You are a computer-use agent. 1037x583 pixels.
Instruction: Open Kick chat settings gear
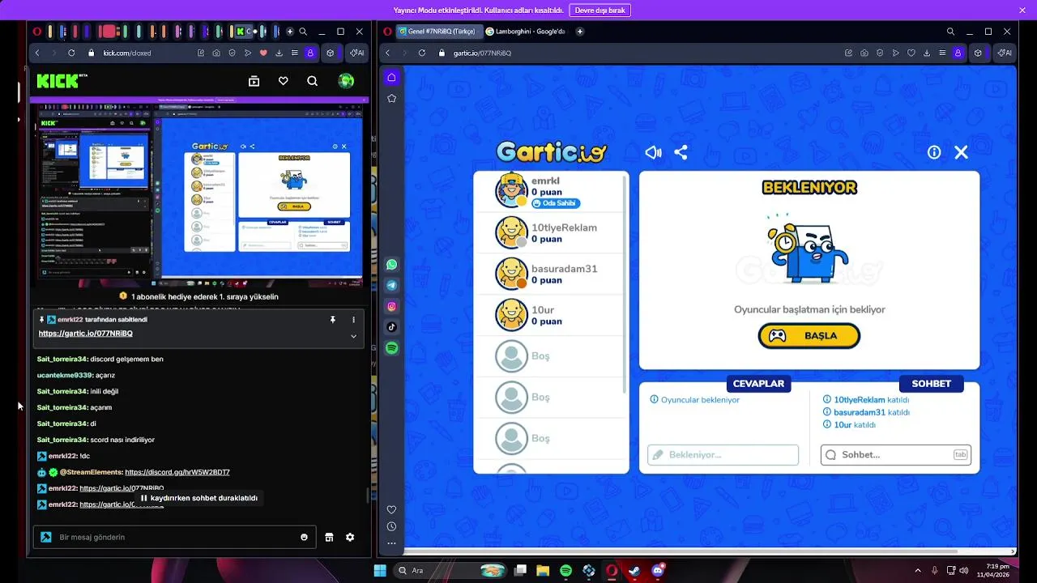(x=350, y=537)
